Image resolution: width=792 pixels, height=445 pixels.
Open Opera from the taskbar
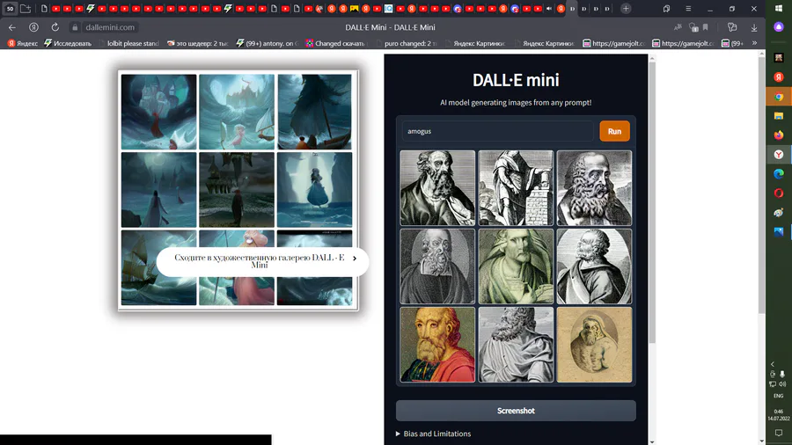tap(779, 193)
